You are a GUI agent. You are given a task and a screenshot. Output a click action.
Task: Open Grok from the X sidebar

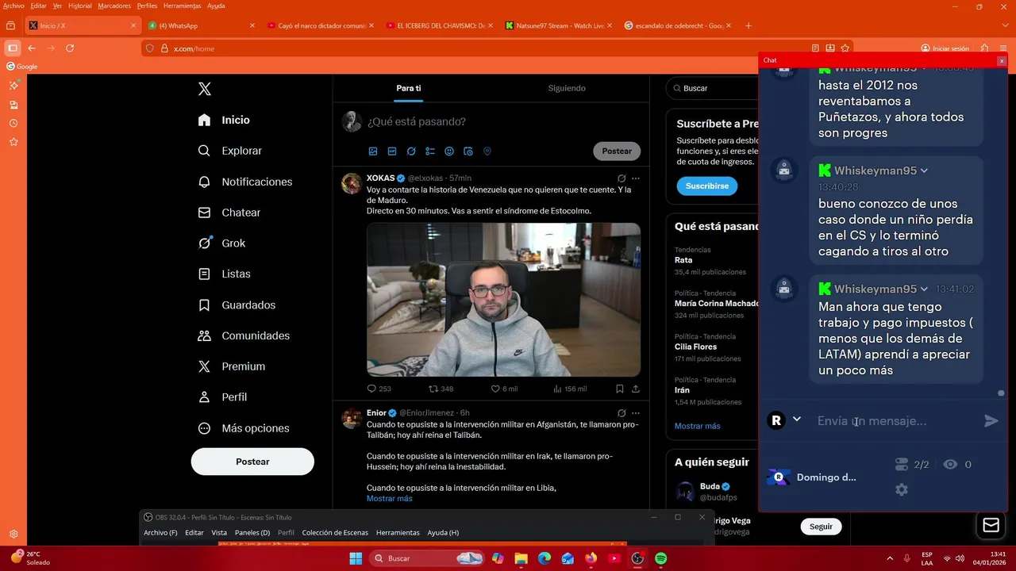[222, 243]
